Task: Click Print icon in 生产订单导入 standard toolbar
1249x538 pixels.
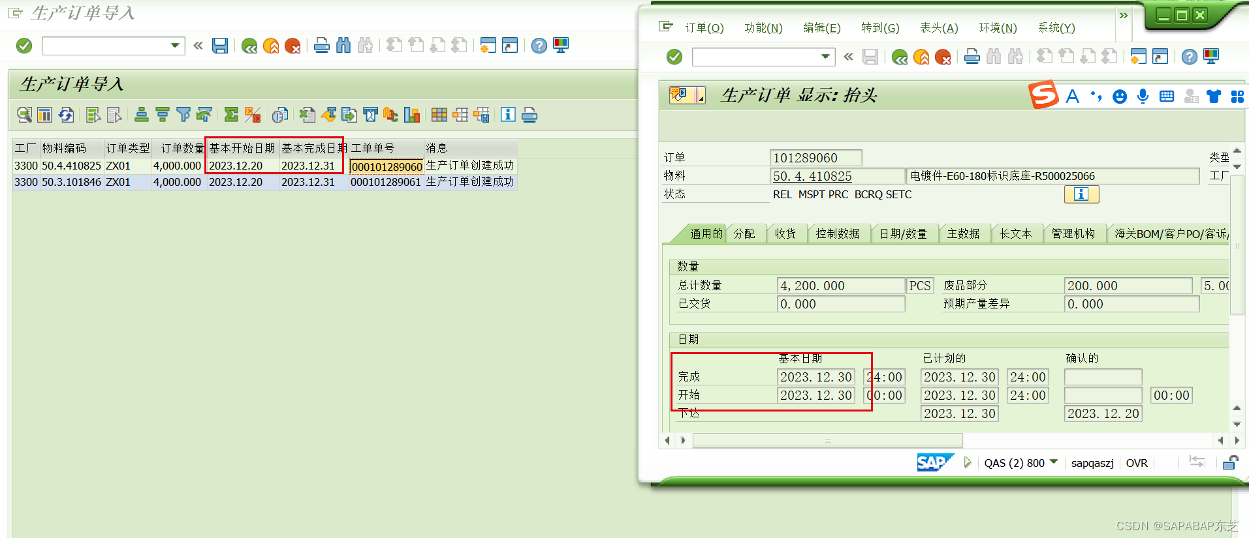Action: [x=321, y=46]
